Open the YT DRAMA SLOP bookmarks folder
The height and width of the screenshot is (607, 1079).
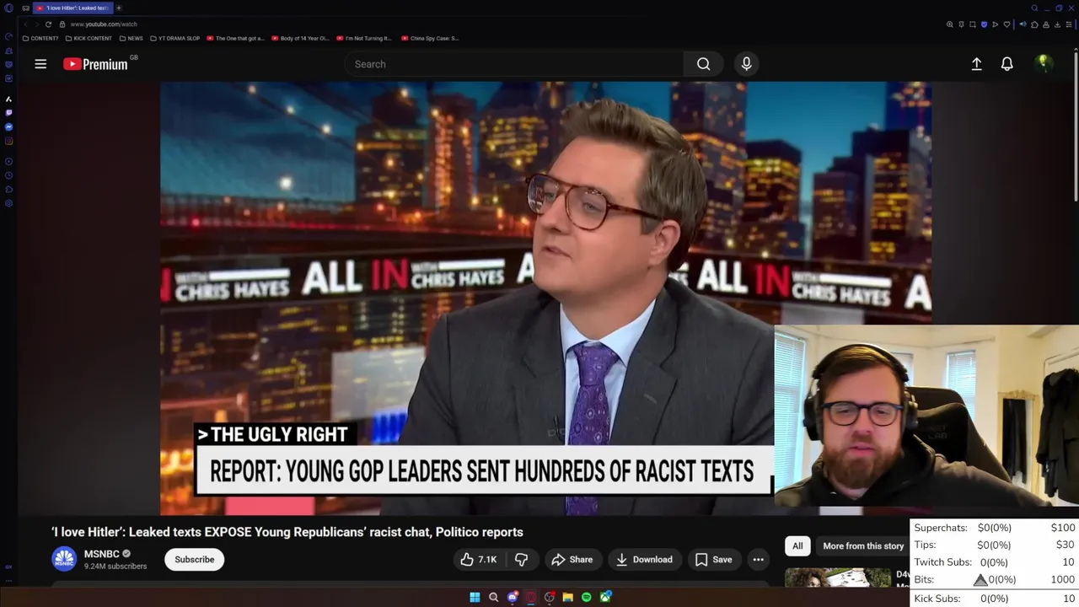coord(176,38)
